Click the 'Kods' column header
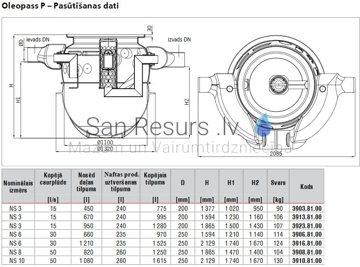The height and width of the screenshot is (267, 360). (x=306, y=187)
